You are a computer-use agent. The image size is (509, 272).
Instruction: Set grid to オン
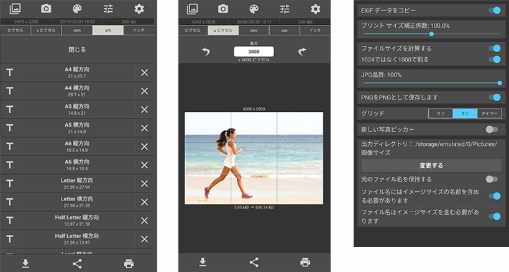pyautogui.click(x=465, y=113)
